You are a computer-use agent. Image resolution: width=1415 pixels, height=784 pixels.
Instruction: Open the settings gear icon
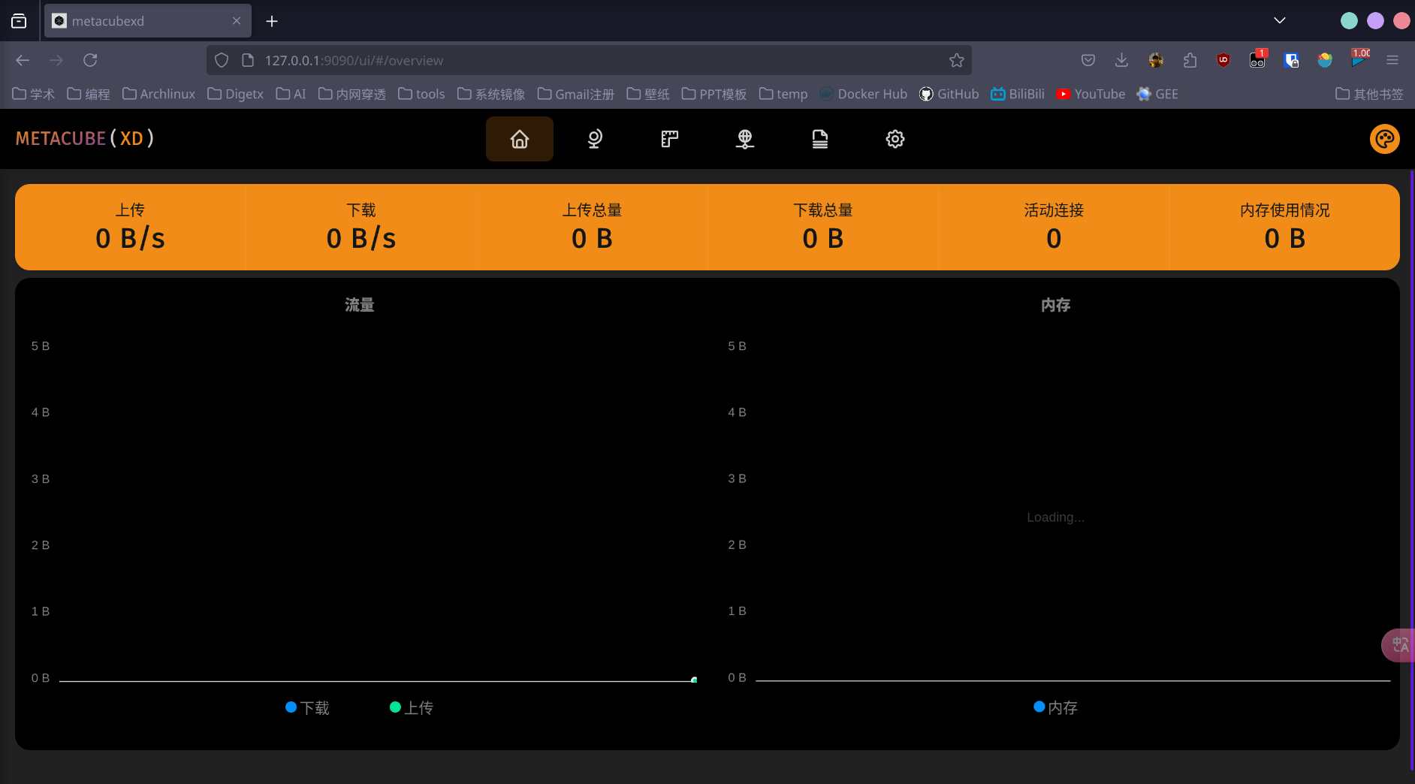(895, 139)
